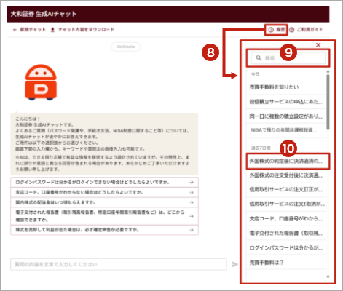Viewport: 343px width, 291px height.
Task: Select suggestion about 国内株式の配当金
Action: [104, 202]
